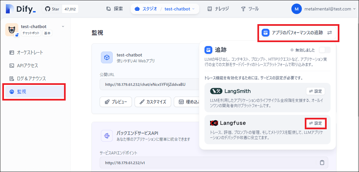Viewport: 359px width, 172px height.
Task: Toggle the 追跡 tracing switch on
Action: click(324, 50)
